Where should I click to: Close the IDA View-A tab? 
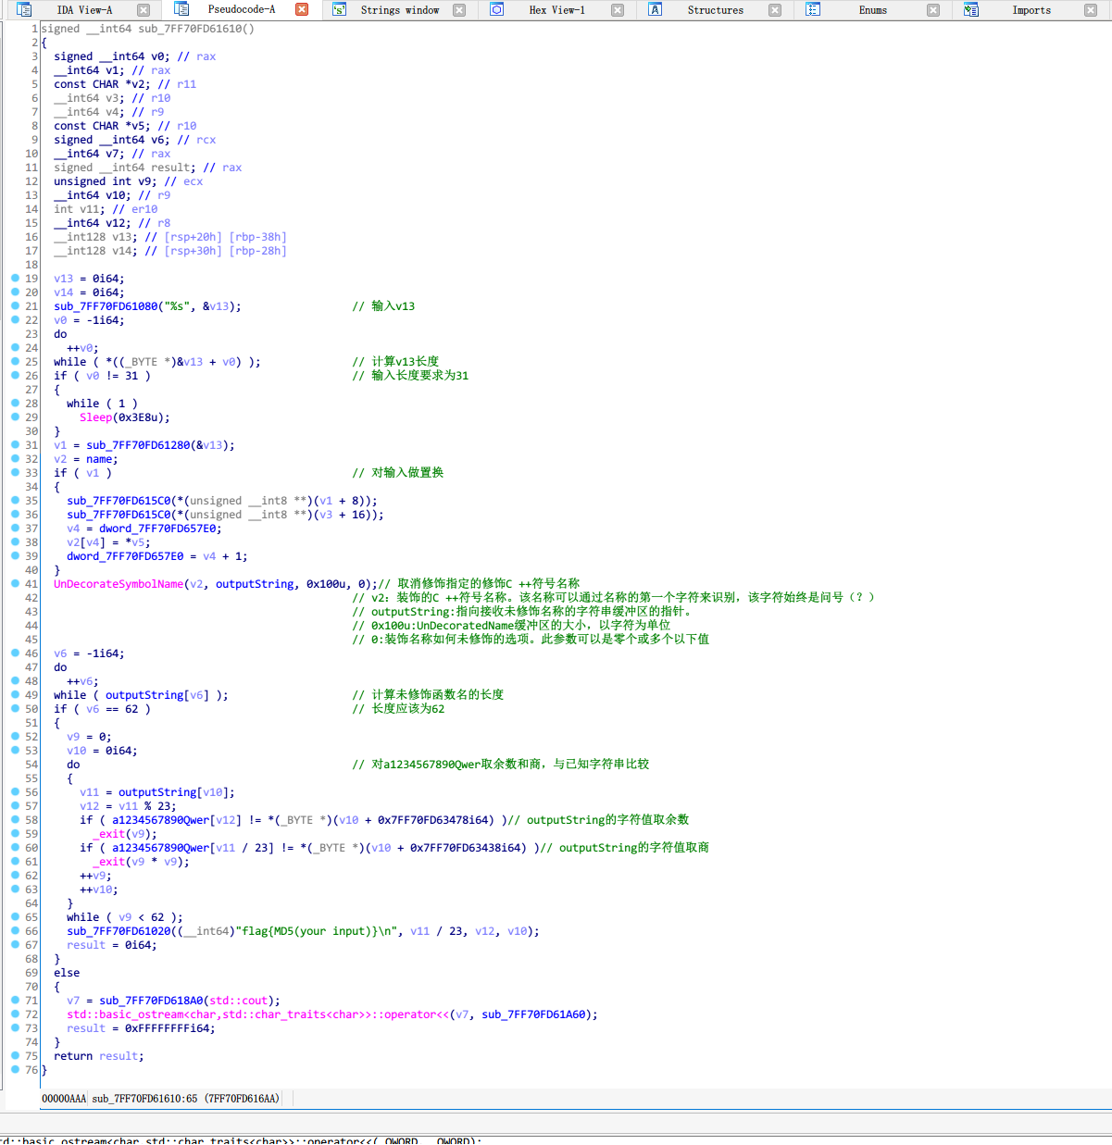(144, 10)
